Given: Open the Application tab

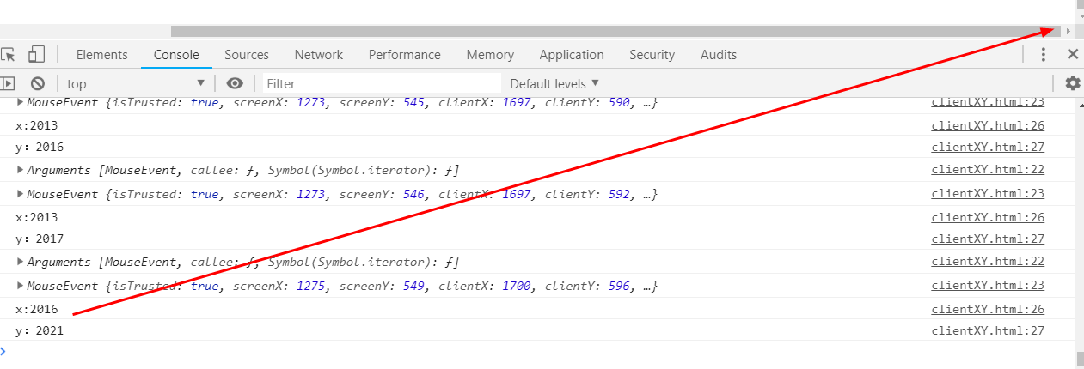Looking at the screenshot, I should click(572, 55).
